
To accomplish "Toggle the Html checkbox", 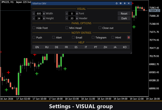I will (x=113, y=37).
